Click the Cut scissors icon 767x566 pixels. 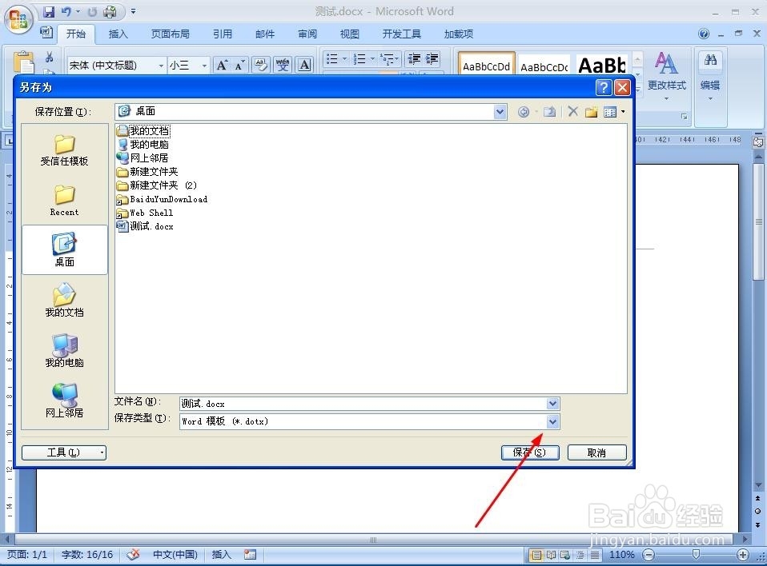50,57
